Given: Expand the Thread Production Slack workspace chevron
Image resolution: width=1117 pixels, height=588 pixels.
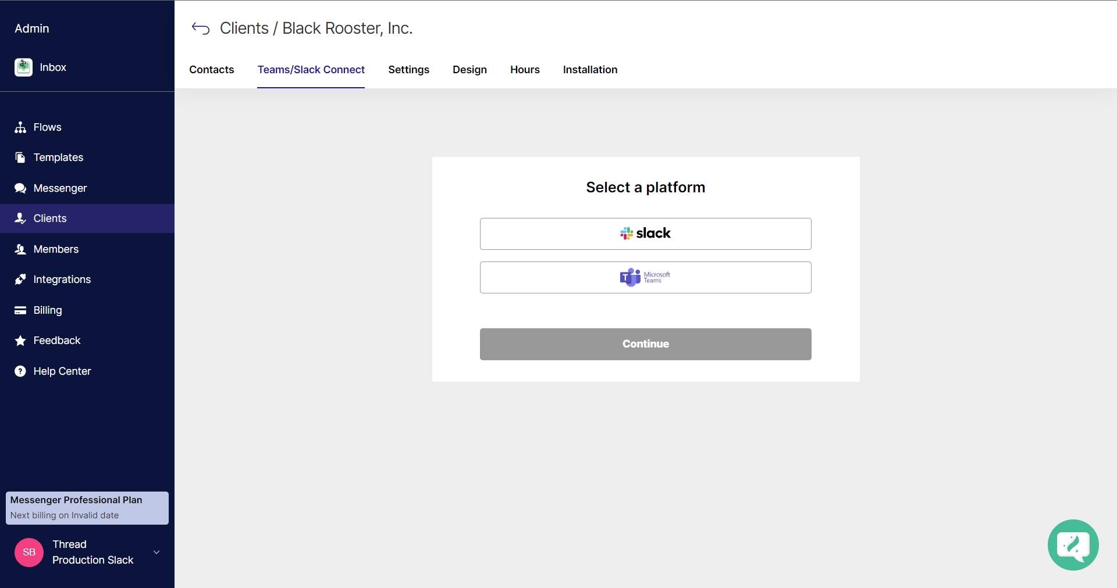Looking at the screenshot, I should 156,552.
